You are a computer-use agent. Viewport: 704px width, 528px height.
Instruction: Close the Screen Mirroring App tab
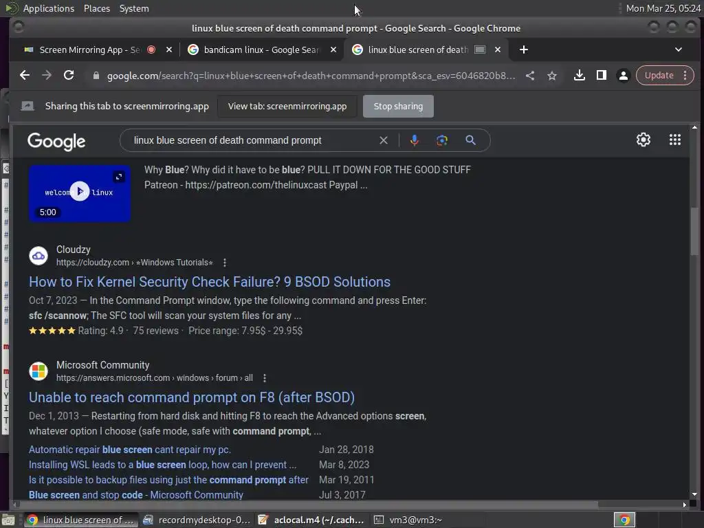point(169,49)
